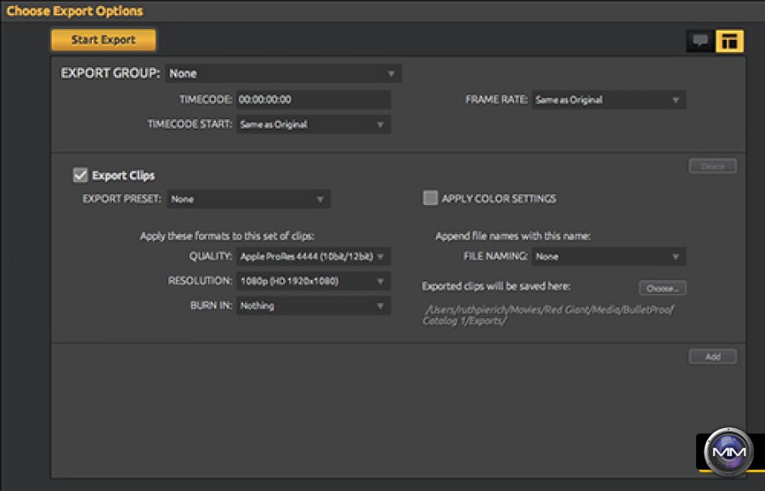The height and width of the screenshot is (491, 765).
Task: Expand the Burn In dropdown
Action: (x=313, y=305)
